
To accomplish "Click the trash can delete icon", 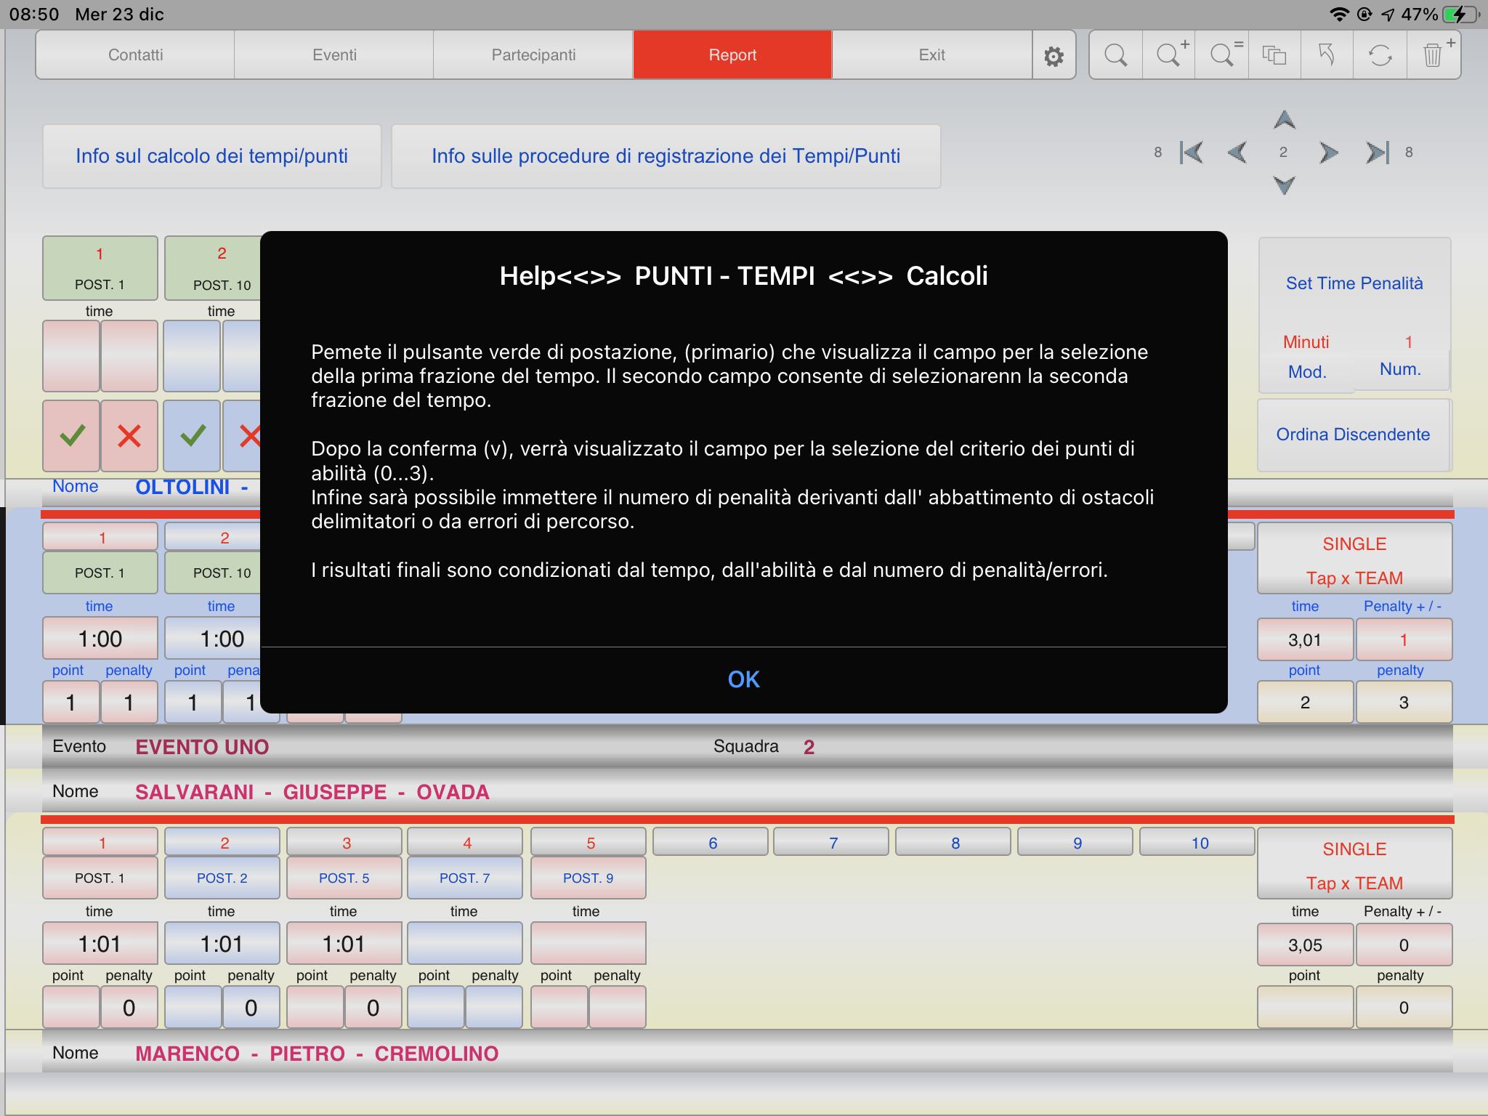I will [x=1433, y=55].
